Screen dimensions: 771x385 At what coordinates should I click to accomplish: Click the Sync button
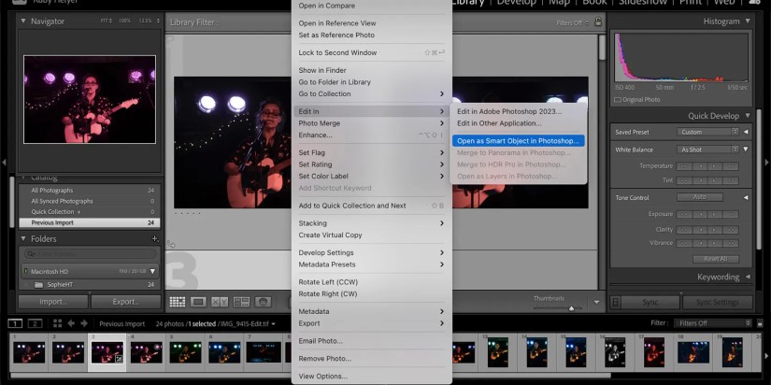pyautogui.click(x=650, y=302)
